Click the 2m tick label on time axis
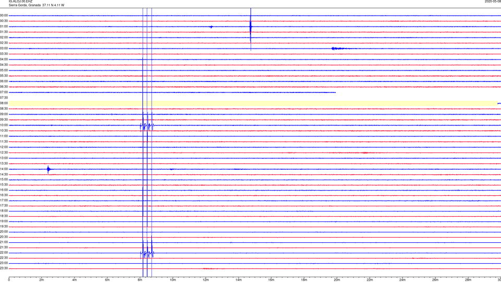The height and width of the screenshot is (282, 501). pos(42,280)
